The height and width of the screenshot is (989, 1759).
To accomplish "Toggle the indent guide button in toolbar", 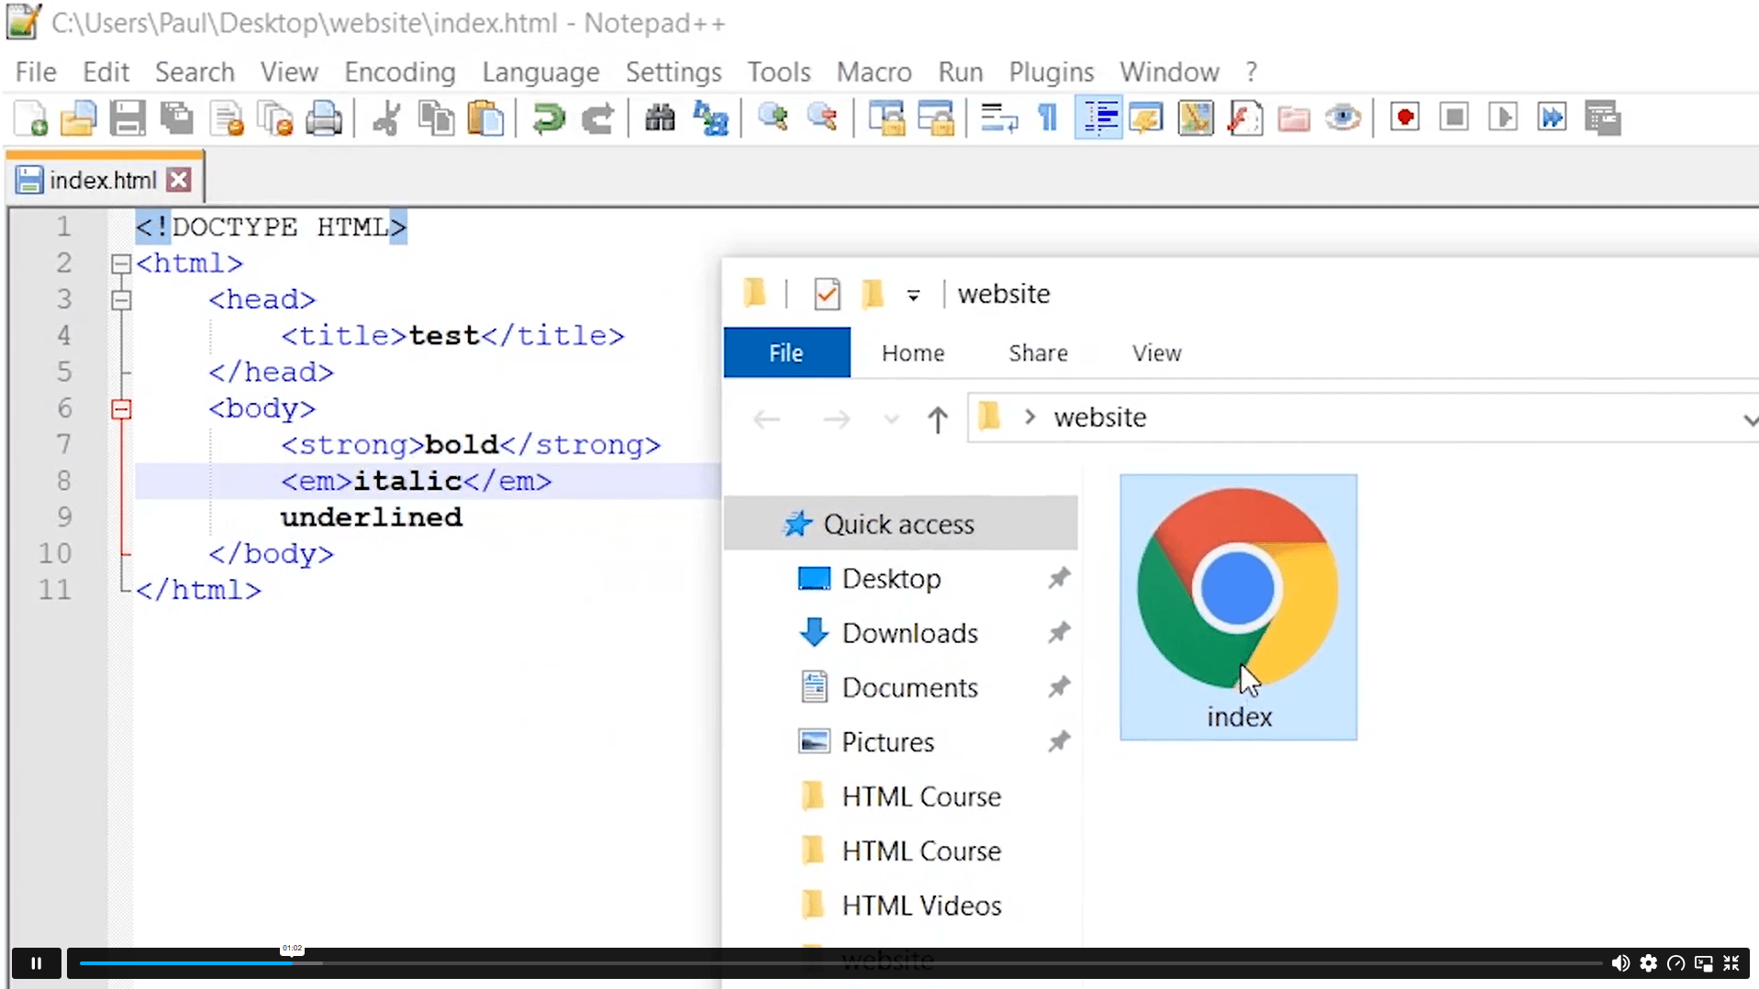I will pos(1098,118).
